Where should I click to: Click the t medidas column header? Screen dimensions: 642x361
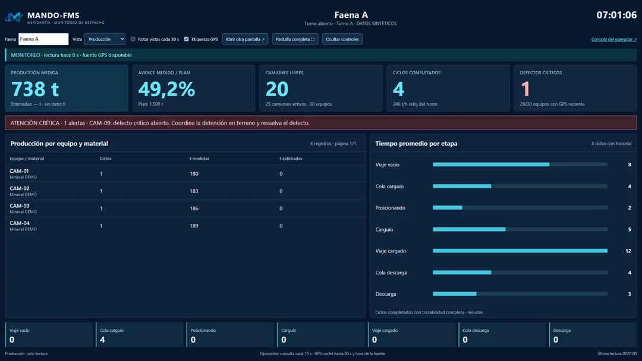(x=199, y=159)
